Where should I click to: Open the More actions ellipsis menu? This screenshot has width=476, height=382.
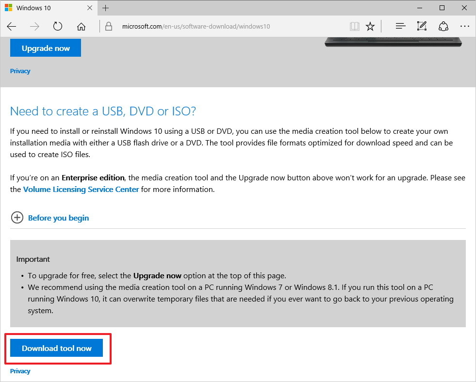[x=465, y=26]
